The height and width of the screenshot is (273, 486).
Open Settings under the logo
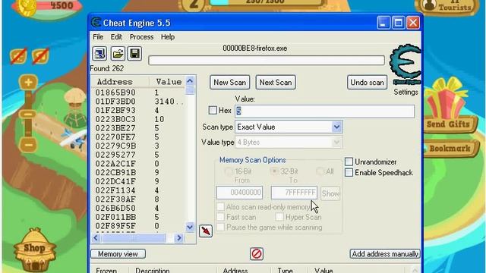406,93
